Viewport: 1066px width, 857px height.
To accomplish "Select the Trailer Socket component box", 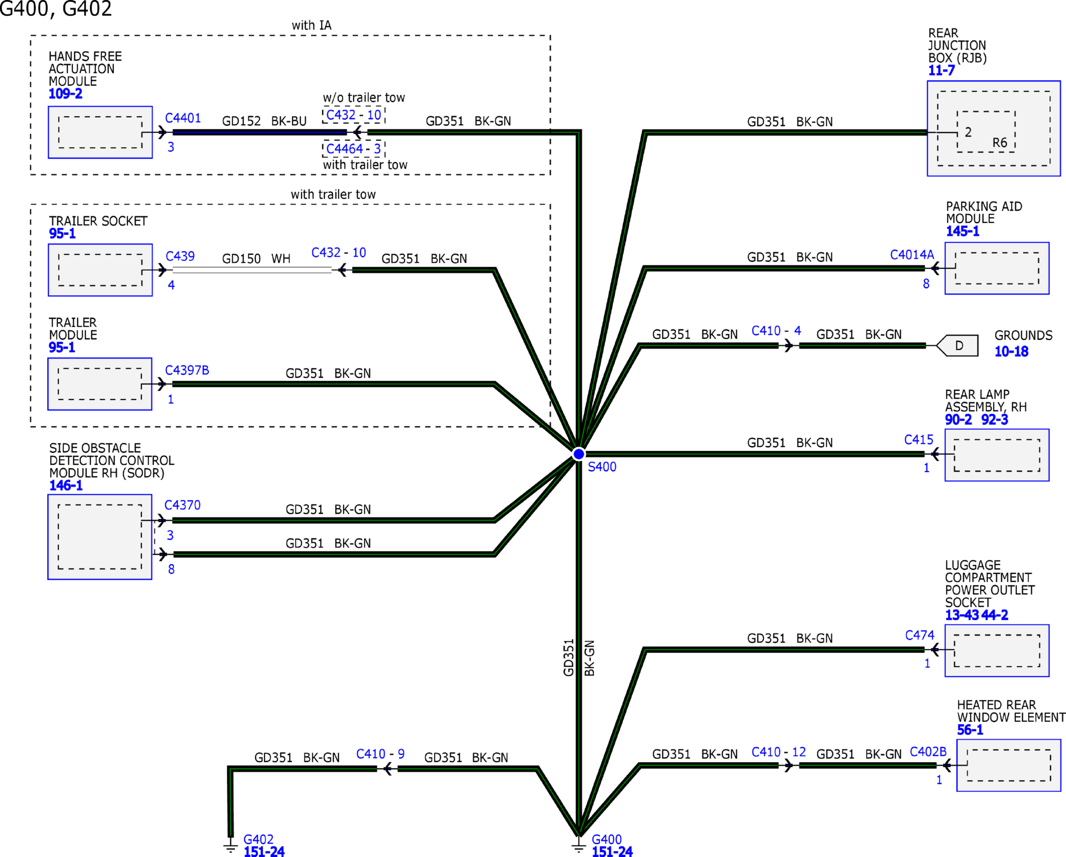I will [x=100, y=270].
